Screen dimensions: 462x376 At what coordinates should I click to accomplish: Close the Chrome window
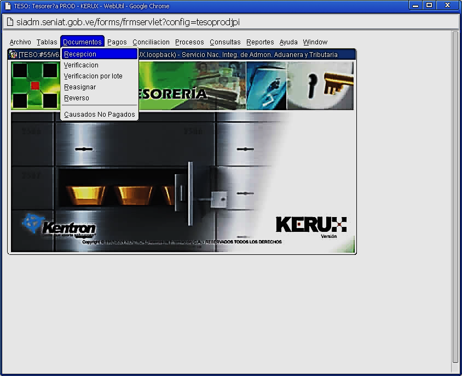point(448,5)
